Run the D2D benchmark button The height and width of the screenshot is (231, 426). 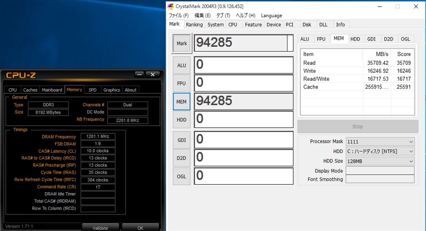[181, 158]
